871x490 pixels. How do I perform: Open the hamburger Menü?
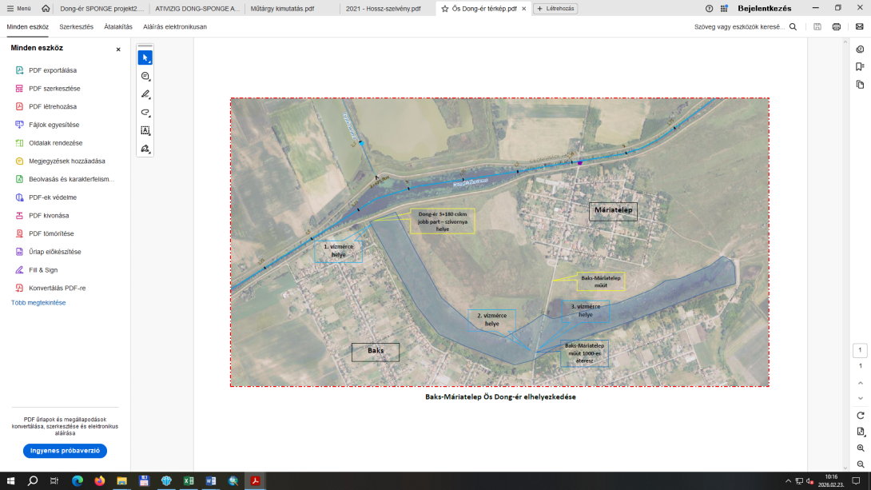point(19,8)
